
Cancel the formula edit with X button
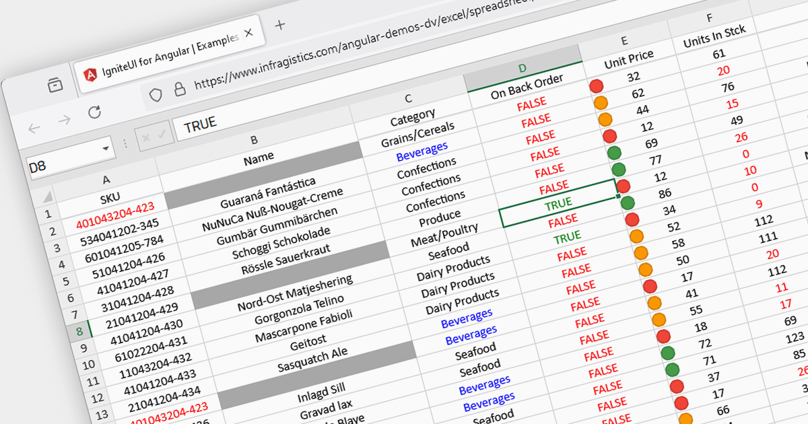pos(145,139)
